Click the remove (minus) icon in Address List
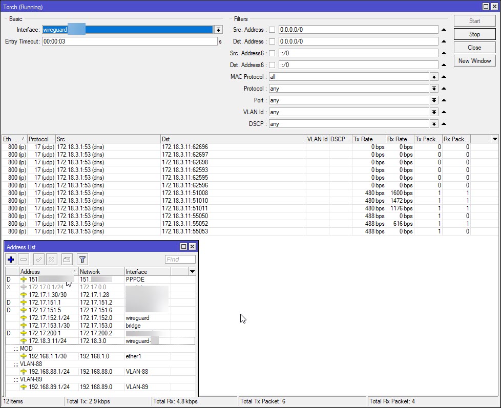Screen dimensions: 501x408 click(x=24, y=260)
